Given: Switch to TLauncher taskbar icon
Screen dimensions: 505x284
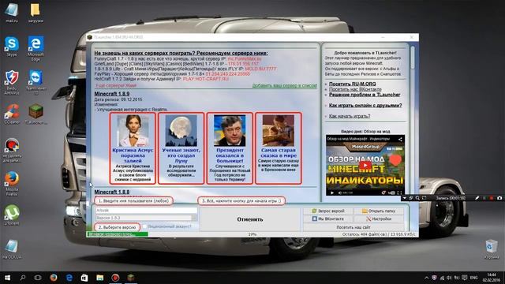Looking at the screenshot, I should click(131, 277).
